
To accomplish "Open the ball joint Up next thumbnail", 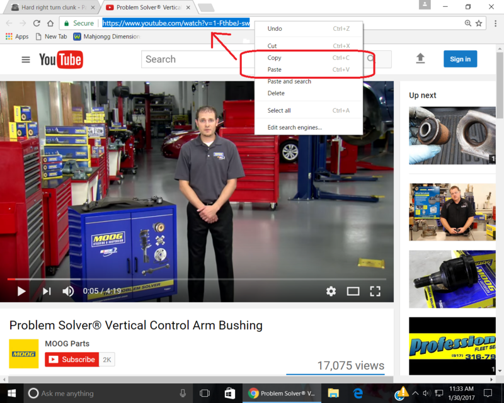I will 452,279.
